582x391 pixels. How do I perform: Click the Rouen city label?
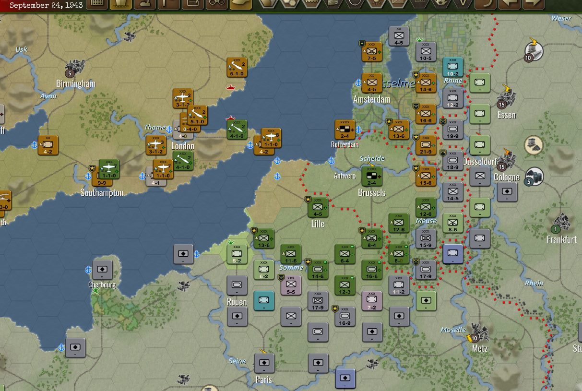coord(237,302)
